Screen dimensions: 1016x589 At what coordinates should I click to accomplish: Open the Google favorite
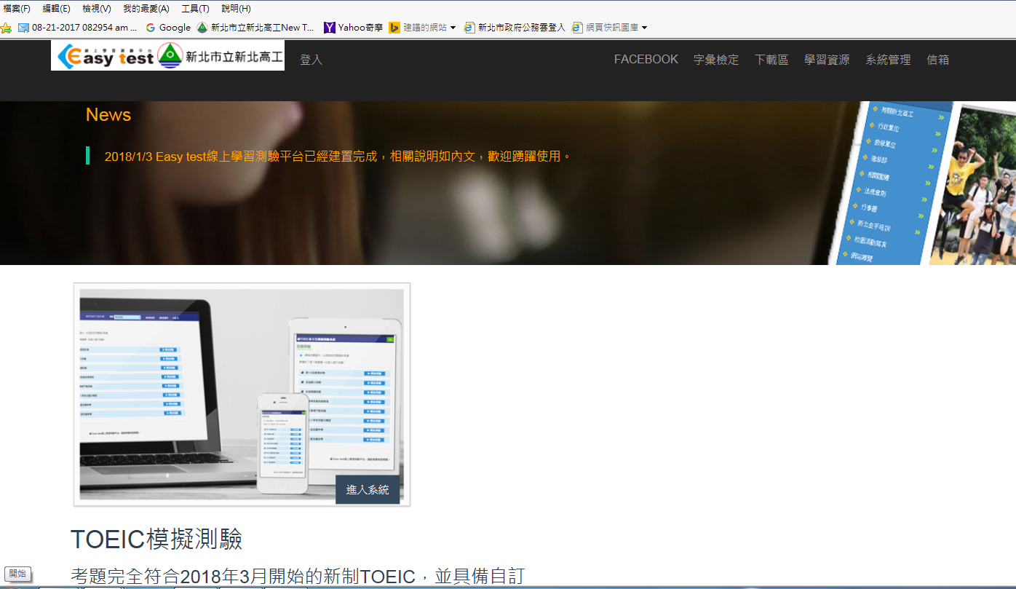pos(168,28)
